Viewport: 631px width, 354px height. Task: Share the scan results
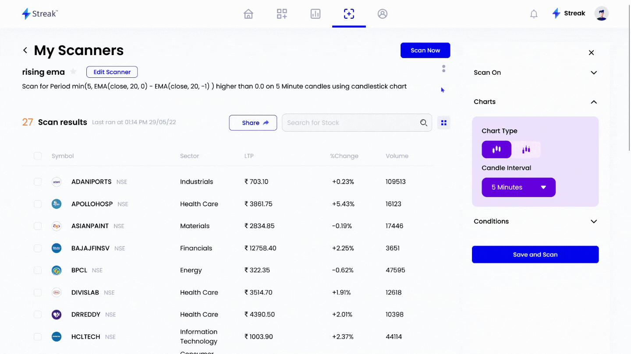coord(253,123)
